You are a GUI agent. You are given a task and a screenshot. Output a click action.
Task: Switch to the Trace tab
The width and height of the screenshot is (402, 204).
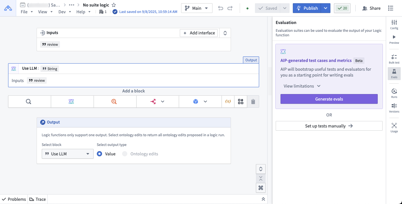tap(38, 199)
